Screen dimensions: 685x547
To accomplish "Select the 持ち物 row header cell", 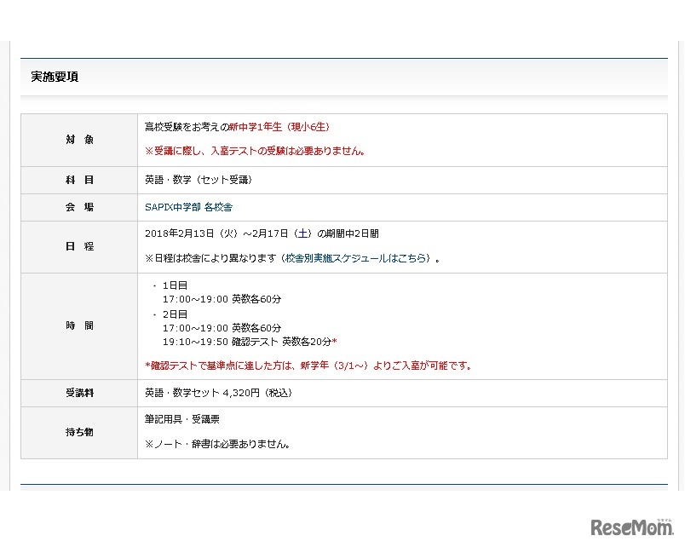I will tap(79, 432).
